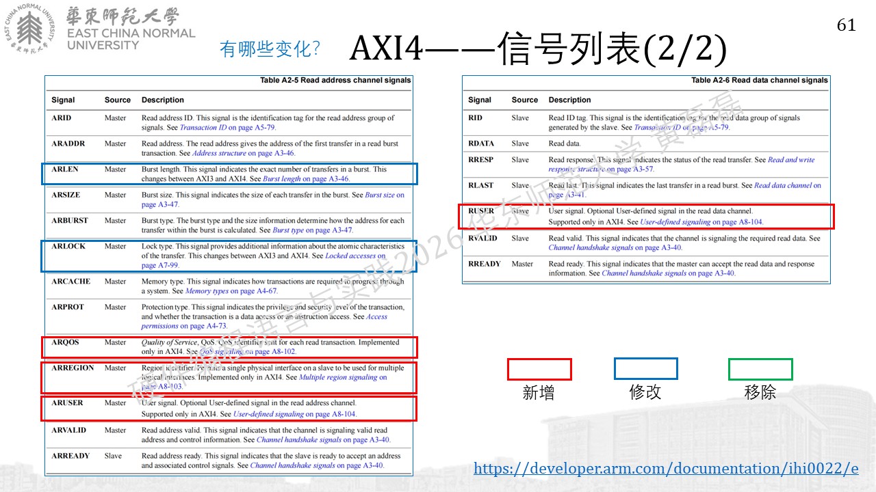Click the RLAST signal name
This screenshot has height=492, width=876.
click(x=481, y=185)
